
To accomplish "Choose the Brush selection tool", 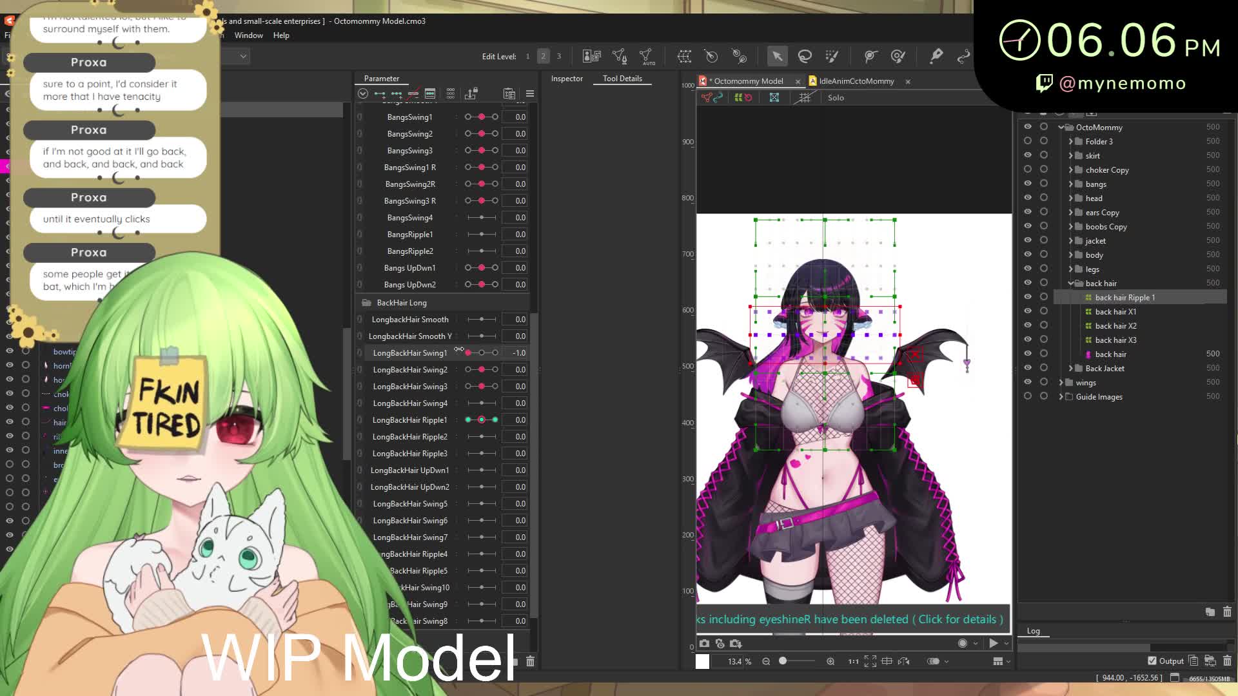I will click(832, 57).
